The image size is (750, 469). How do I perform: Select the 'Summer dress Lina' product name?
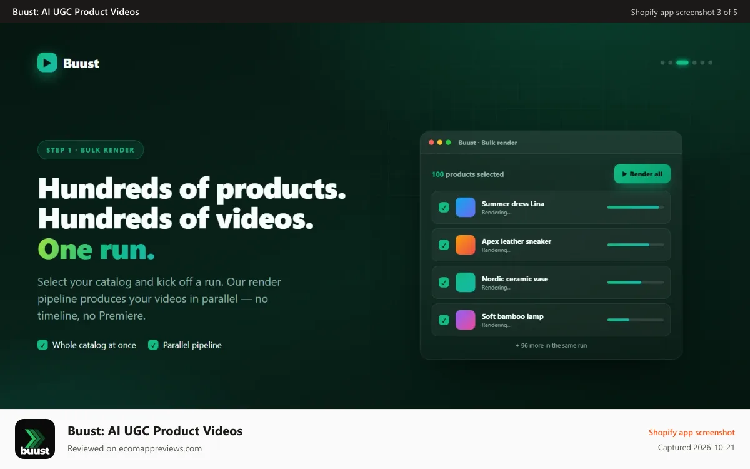click(512, 204)
